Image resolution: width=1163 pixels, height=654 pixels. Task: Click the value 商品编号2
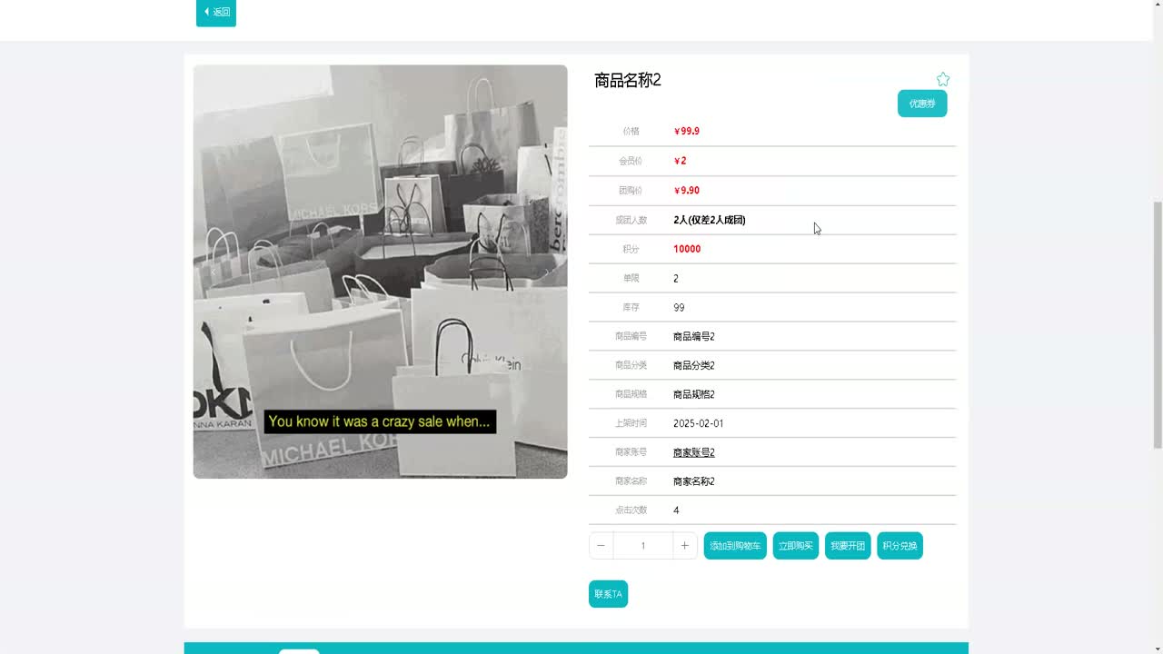coord(694,337)
